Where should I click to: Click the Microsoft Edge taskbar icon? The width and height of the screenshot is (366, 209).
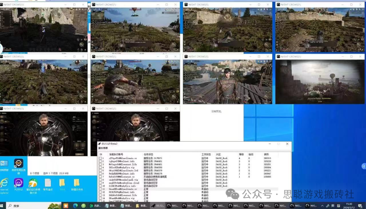pyautogui.click(x=75, y=206)
